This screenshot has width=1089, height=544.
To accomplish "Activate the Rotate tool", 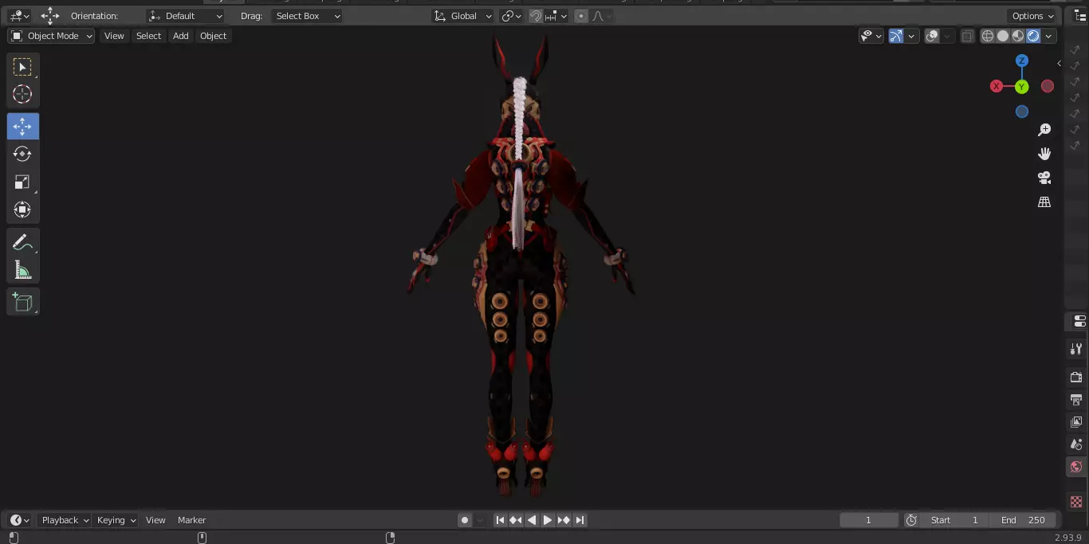I will click(22, 154).
